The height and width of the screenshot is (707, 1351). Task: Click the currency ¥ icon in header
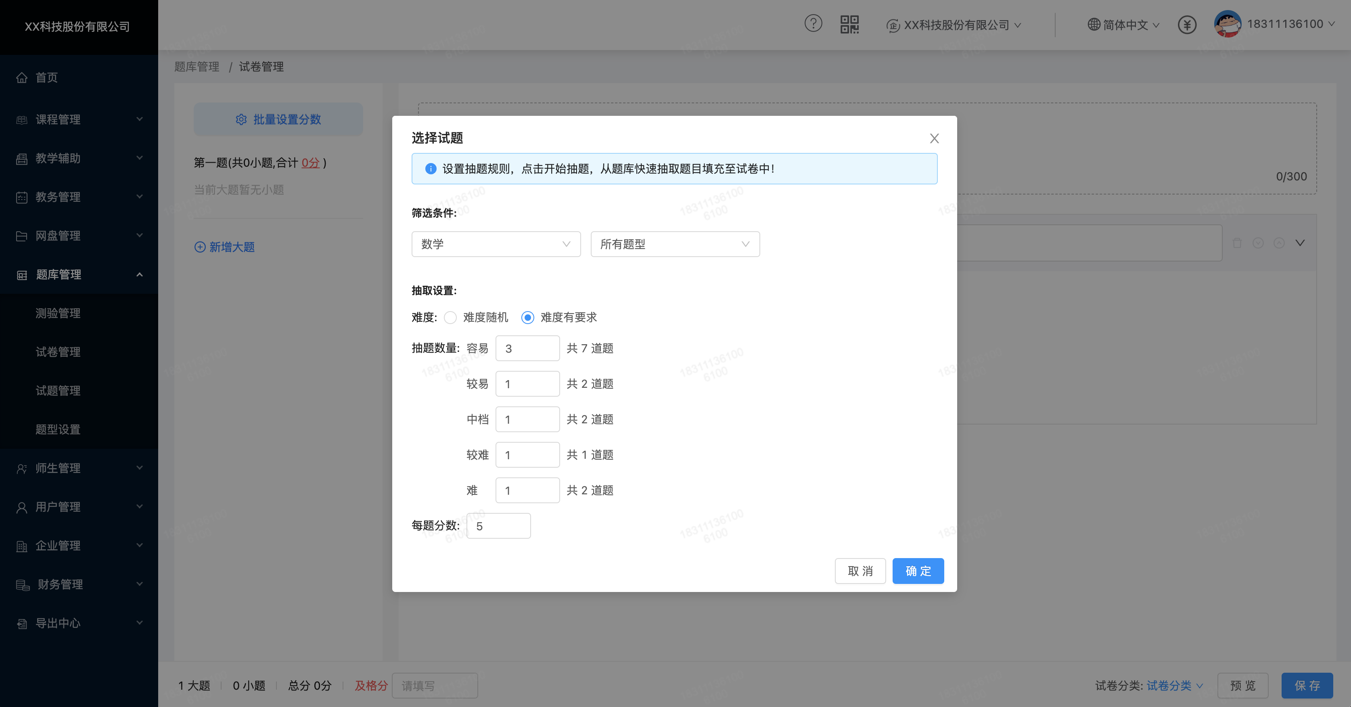(1187, 24)
